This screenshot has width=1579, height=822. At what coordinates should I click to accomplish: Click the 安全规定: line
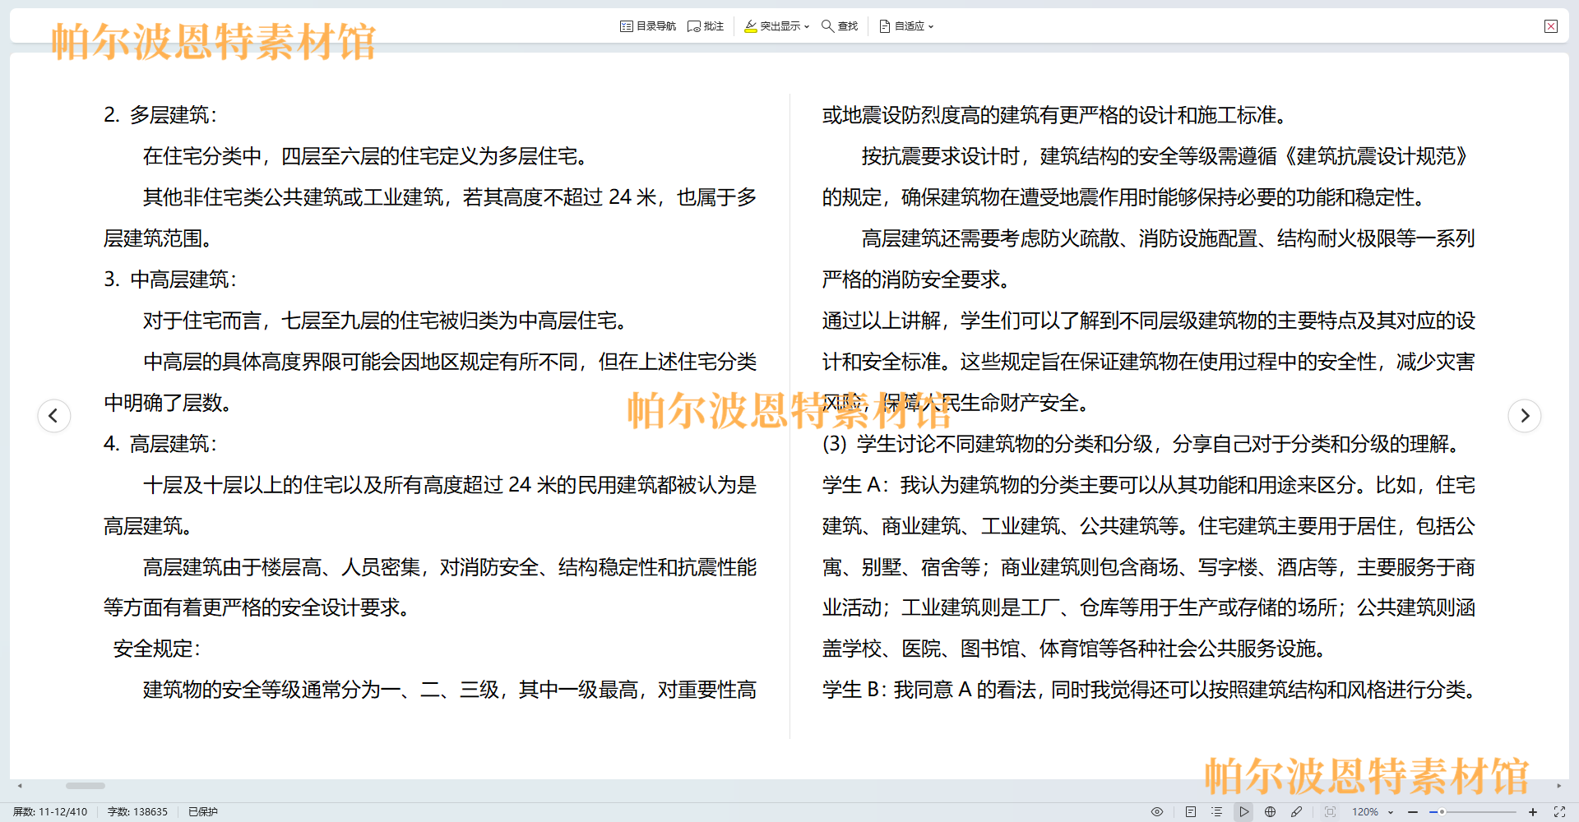coord(157,649)
